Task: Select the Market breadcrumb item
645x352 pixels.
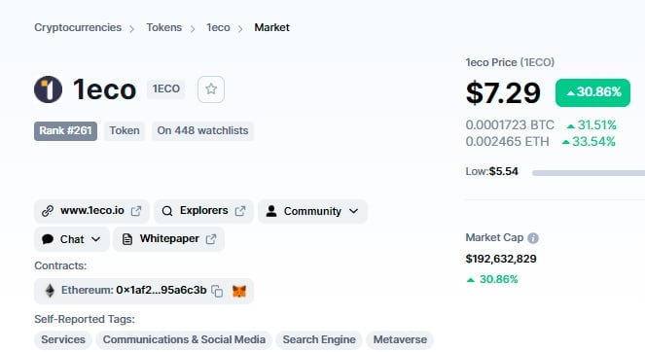Action: coord(271,27)
